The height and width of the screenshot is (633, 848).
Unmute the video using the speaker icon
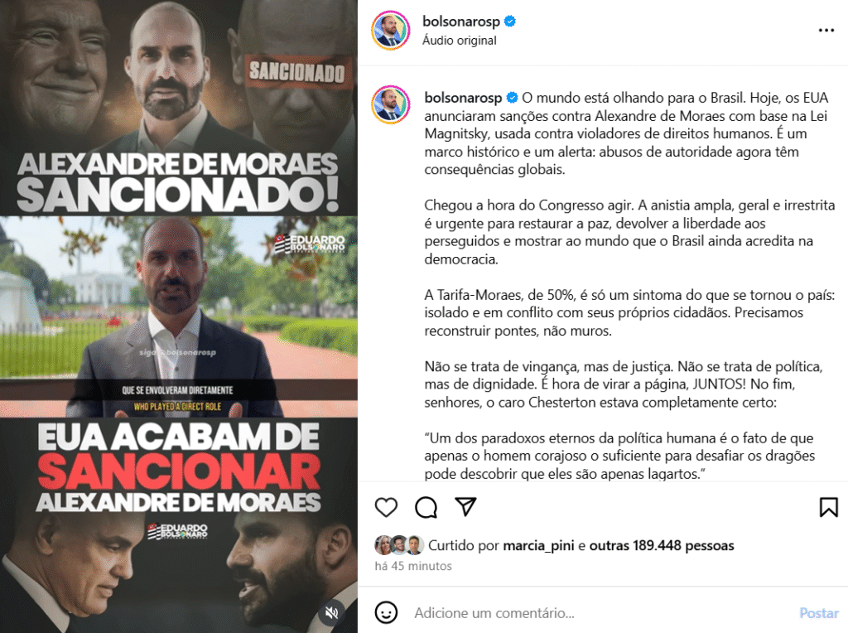pyautogui.click(x=331, y=612)
